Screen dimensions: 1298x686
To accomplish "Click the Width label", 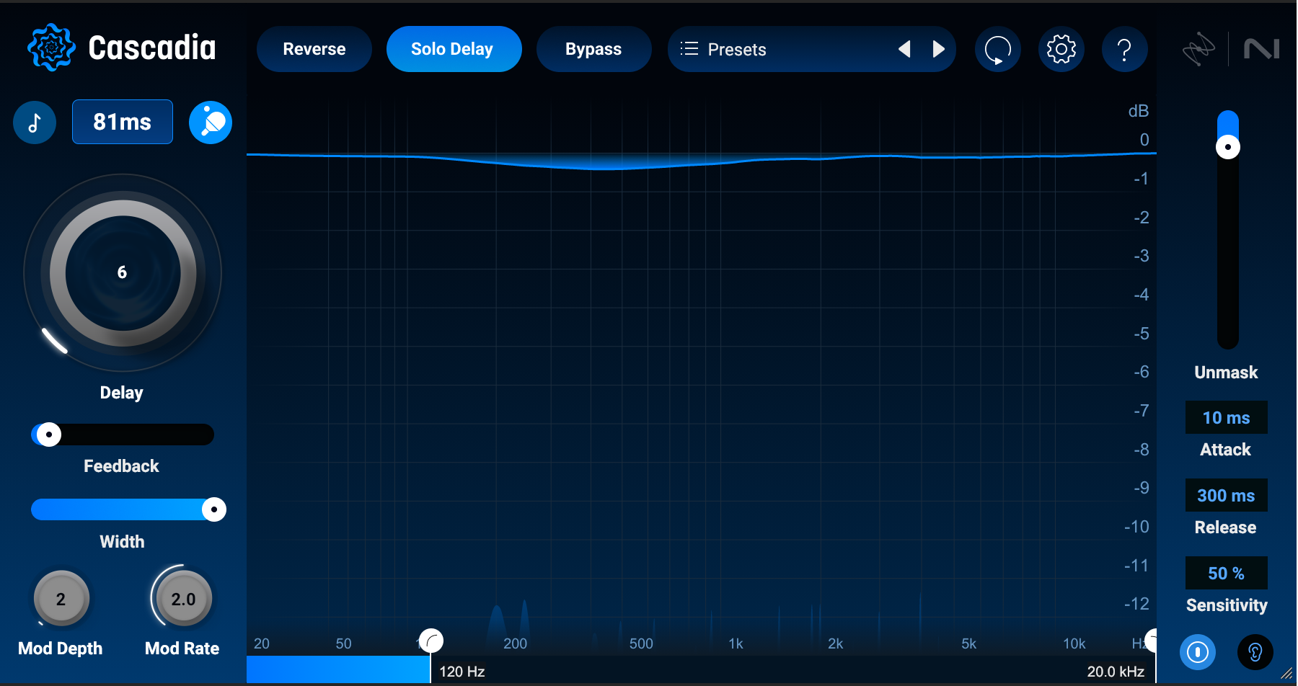I will 122,542.
